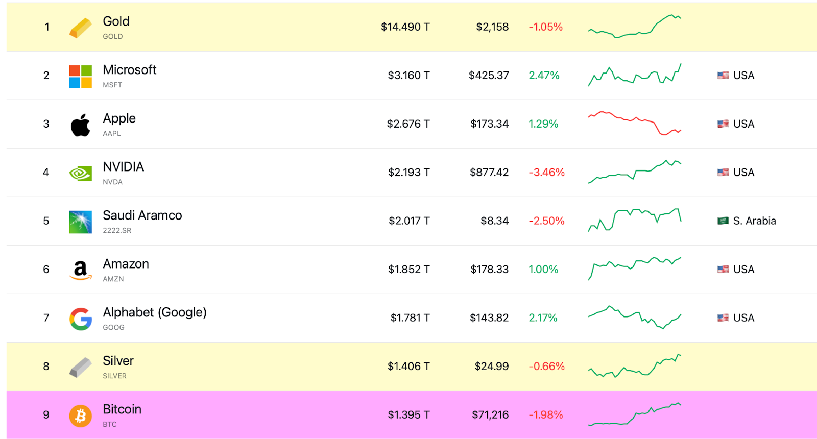
Task: Click Bitcoin's $1.395 T market cap
Action: tap(409, 414)
